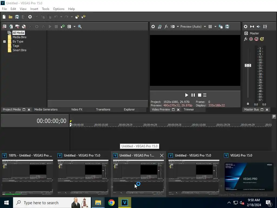Toggle the fader lock on Master Bus
Image resolution: width=277 pixels, height=208 pixels.
pyautogui.click(x=248, y=104)
